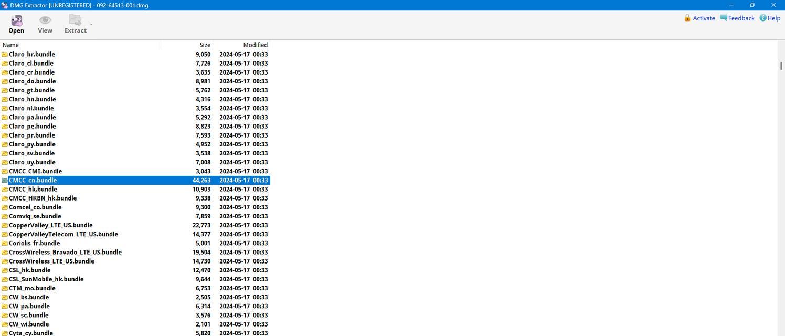785x336 pixels.
Task: Restore the DMG Extractor window size
Action: [752, 5]
